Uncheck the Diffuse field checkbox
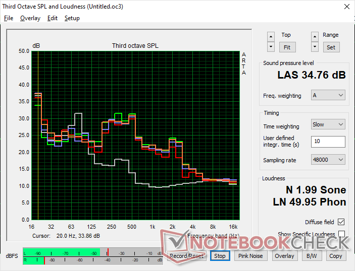 (341, 222)
